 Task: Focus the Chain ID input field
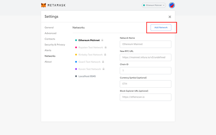click(x=146, y=71)
